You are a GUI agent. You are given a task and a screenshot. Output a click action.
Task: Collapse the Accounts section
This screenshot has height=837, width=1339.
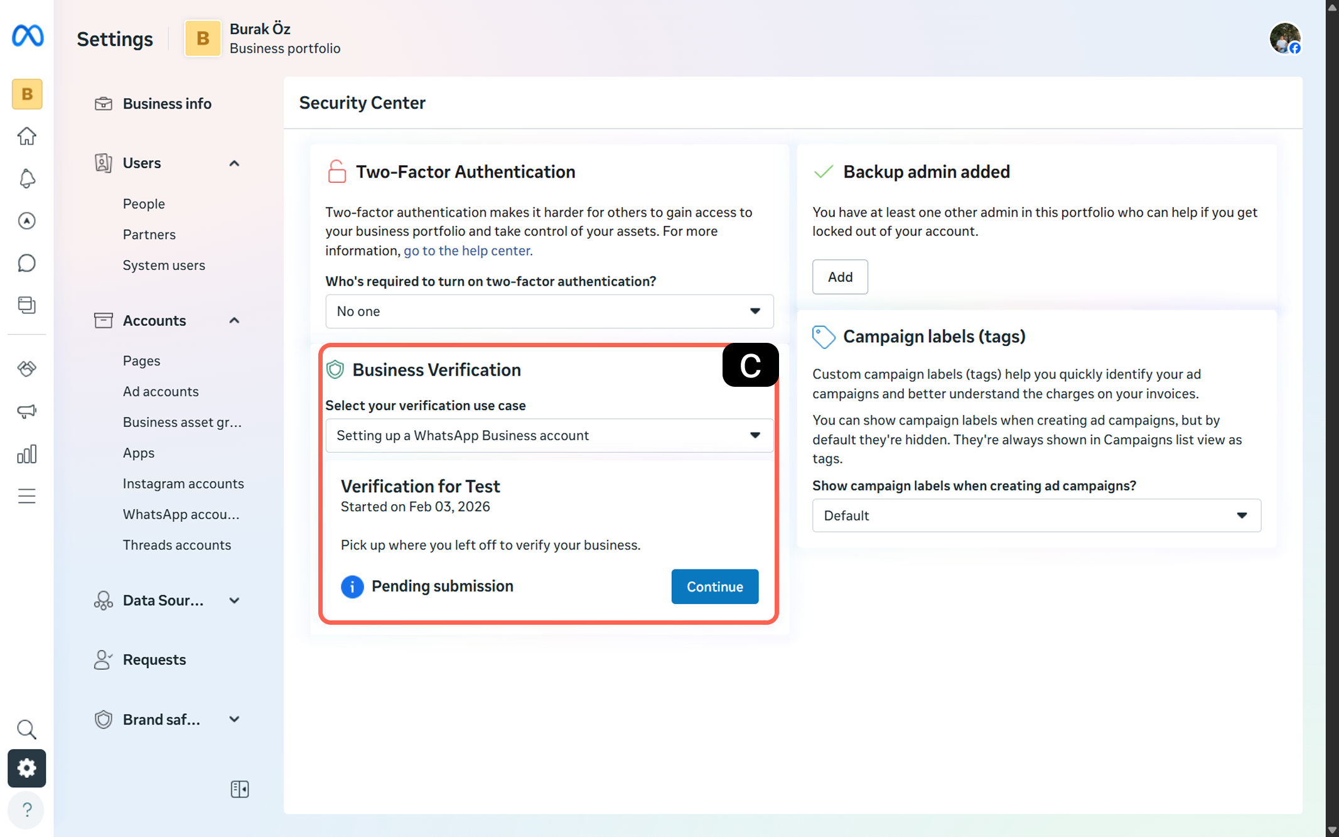coord(234,320)
